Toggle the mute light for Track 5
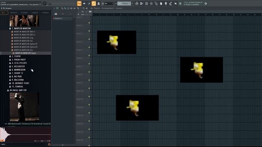 89,56
